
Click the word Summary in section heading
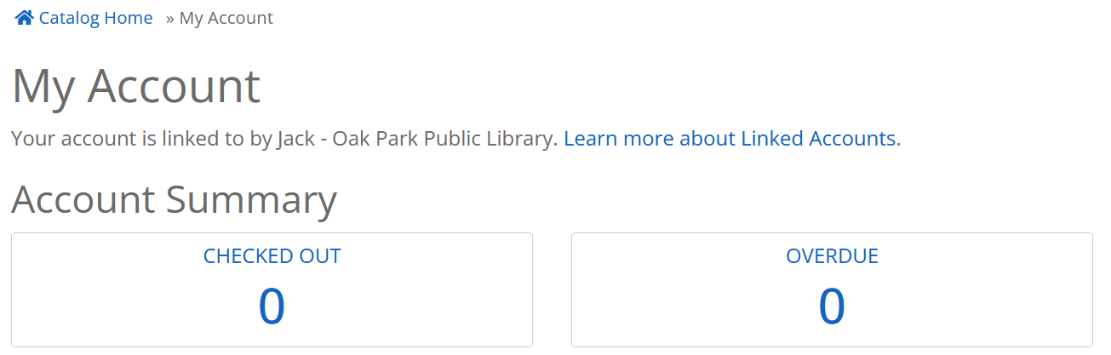click(251, 200)
